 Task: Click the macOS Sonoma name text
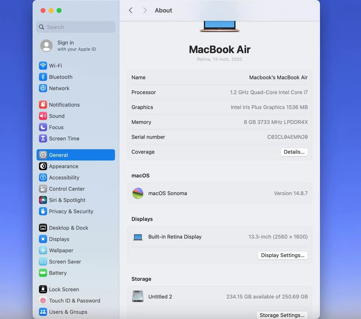tap(167, 193)
